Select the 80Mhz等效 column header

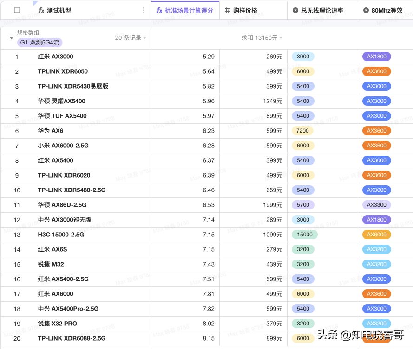tap(385, 10)
